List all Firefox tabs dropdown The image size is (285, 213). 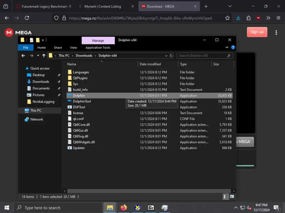click(x=230, y=6)
